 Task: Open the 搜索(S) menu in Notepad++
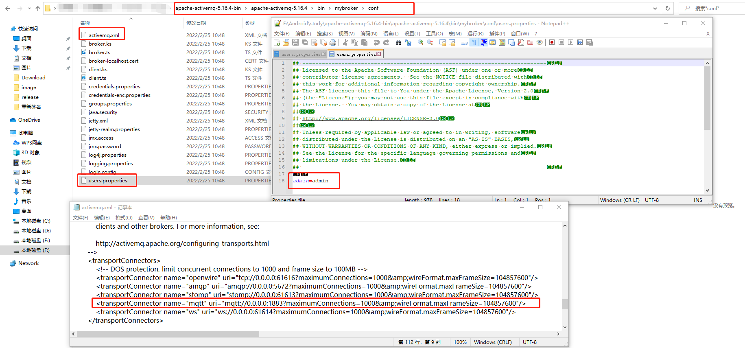(325, 33)
